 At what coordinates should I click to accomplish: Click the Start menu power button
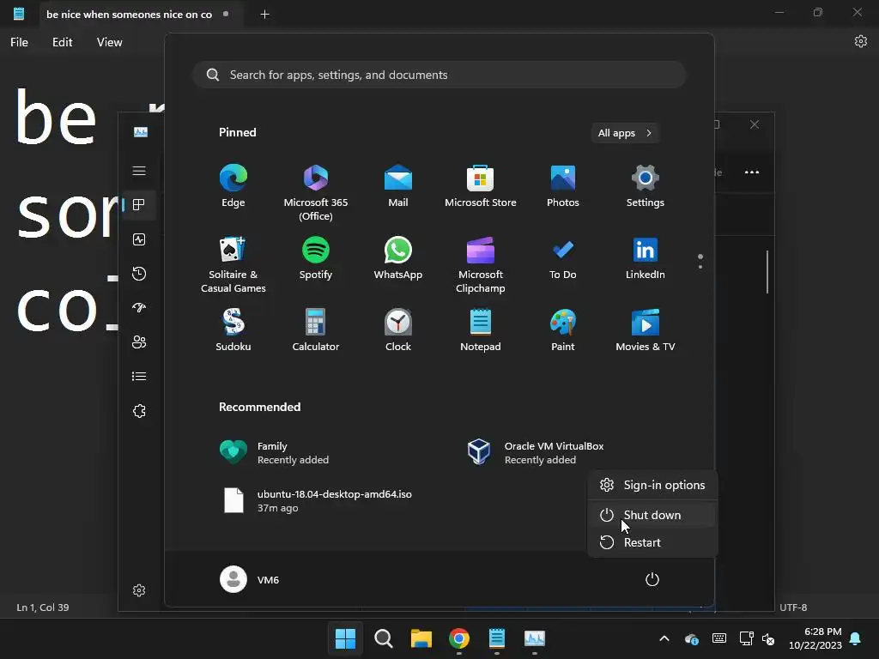[x=652, y=579]
